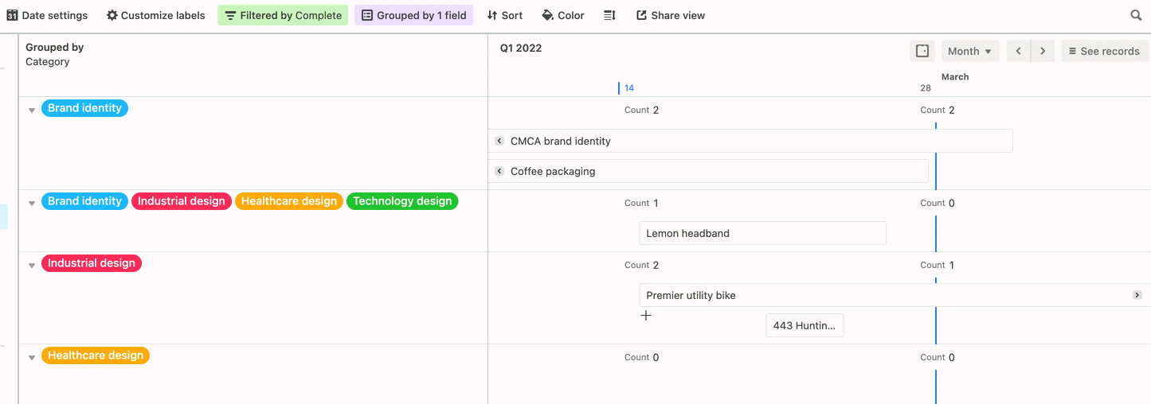Viewport: 1151px width, 404px height.
Task: Click the Color paint bucket icon
Action: pos(547,15)
